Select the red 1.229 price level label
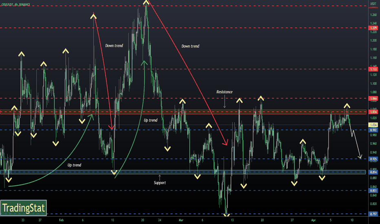 pyautogui.click(x=373, y=28)
